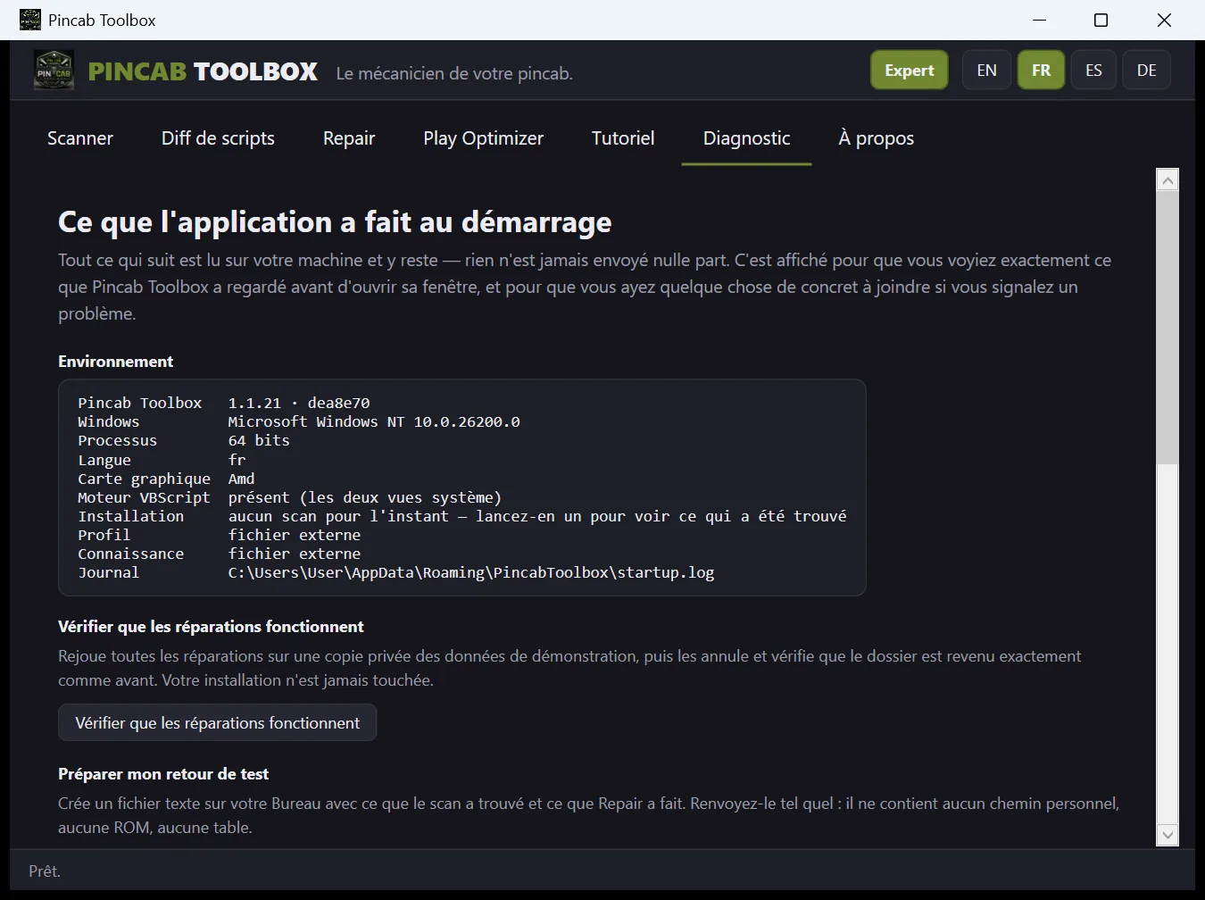1205x900 pixels.
Task: Click the Connaissance value 'fichier externe'
Action: coord(295,554)
